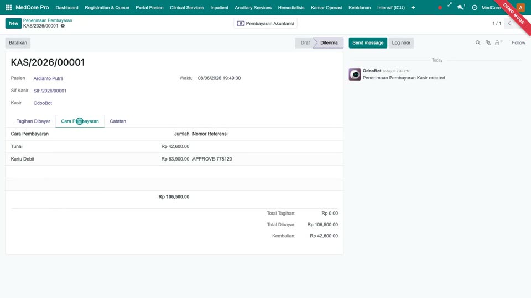Click the Rp 42,600.00 Tunai amount cell

click(x=175, y=146)
